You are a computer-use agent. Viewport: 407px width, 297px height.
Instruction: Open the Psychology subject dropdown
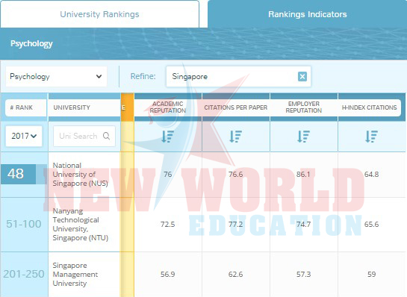pos(56,77)
